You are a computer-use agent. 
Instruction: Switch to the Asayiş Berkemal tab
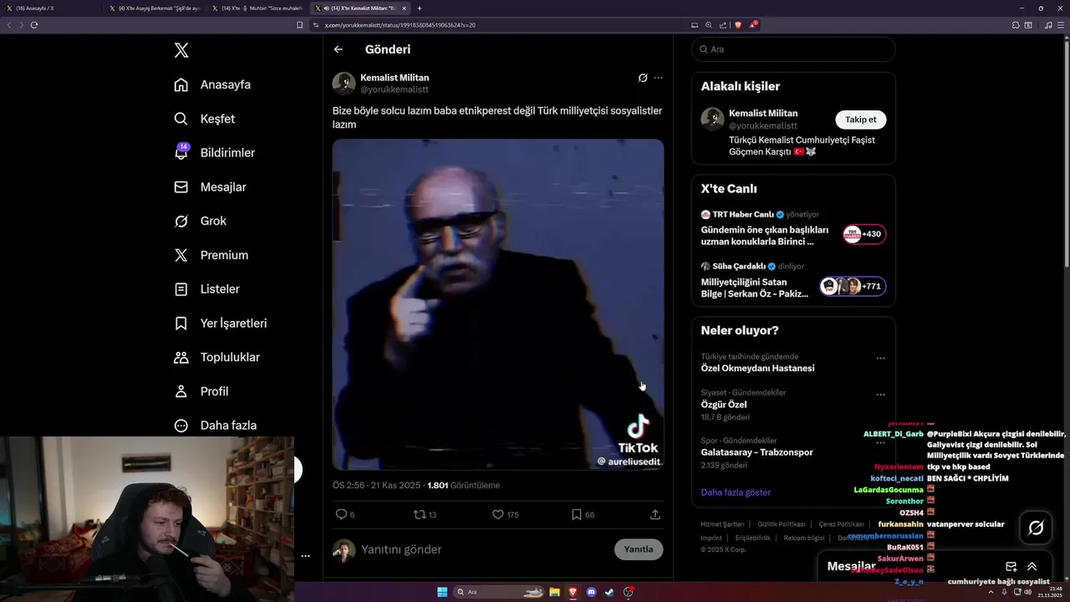(155, 8)
